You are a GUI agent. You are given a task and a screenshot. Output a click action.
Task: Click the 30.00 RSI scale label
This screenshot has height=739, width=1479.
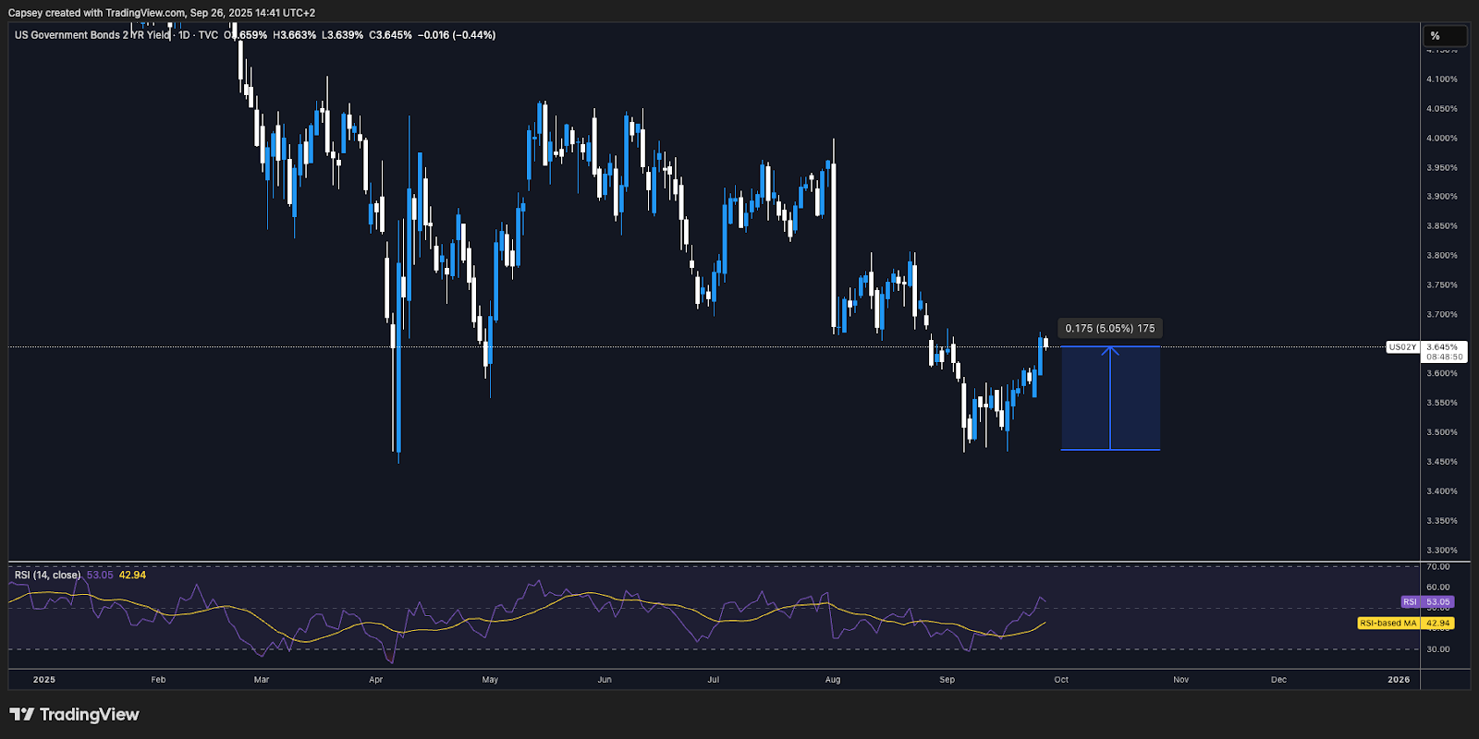pos(1438,649)
